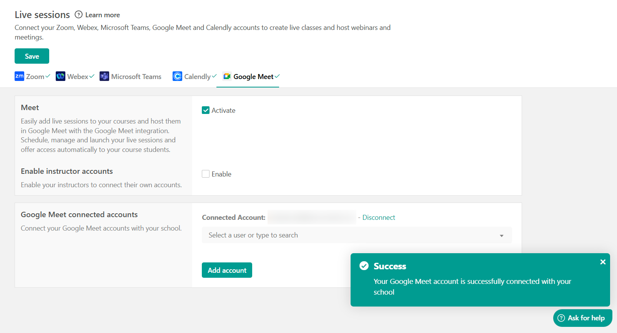Click the Add account button
The height and width of the screenshot is (333, 617).
pyautogui.click(x=227, y=270)
